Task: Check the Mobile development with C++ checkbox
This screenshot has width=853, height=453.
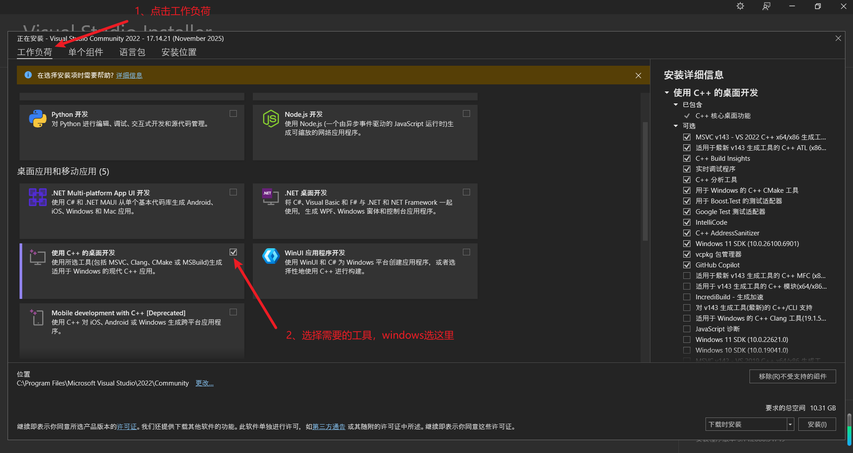Action: pyautogui.click(x=233, y=312)
